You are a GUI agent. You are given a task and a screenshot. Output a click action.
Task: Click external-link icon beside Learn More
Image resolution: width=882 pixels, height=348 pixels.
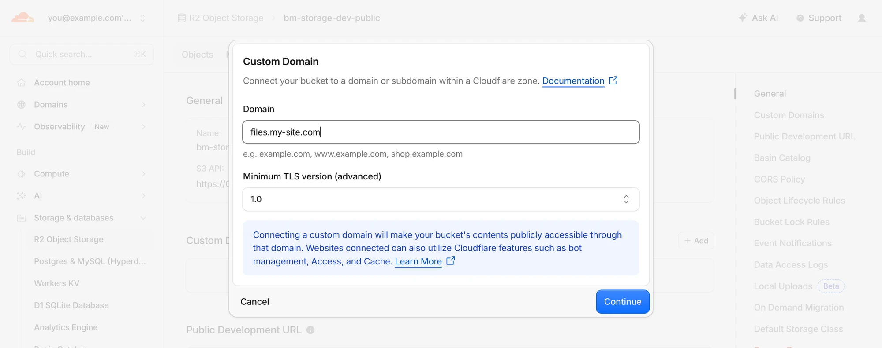pos(450,261)
